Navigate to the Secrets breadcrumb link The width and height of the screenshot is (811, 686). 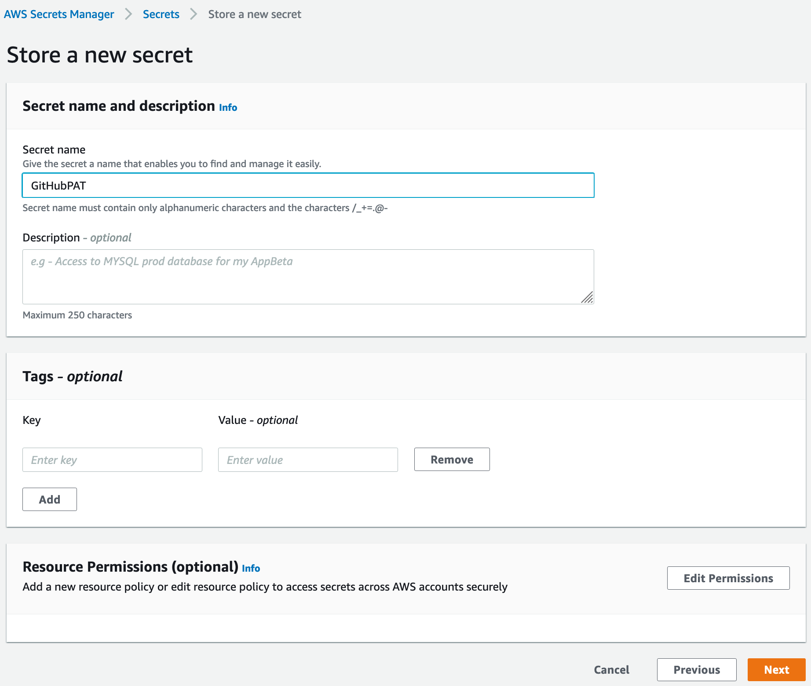[x=161, y=15]
